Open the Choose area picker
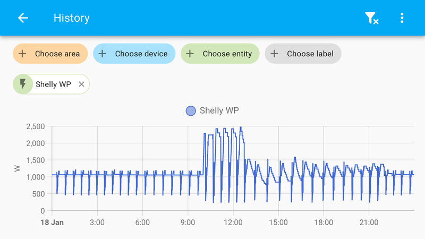This screenshot has width=425, height=239. (57, 54)
